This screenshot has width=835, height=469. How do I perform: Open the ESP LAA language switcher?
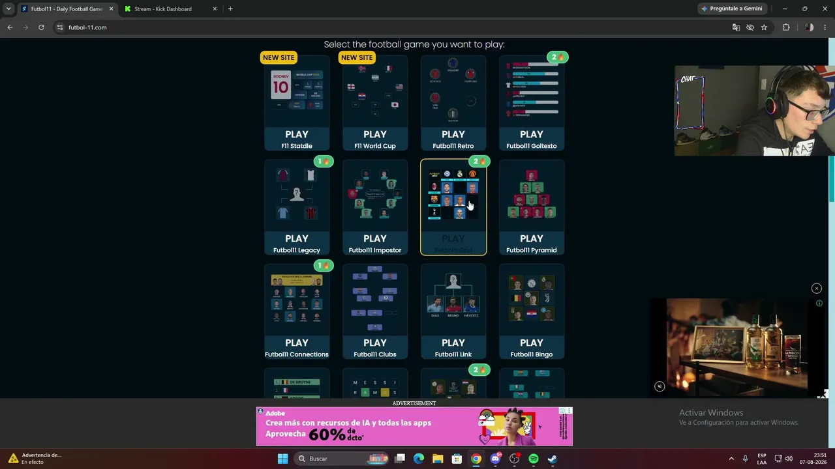click(762, 459)
